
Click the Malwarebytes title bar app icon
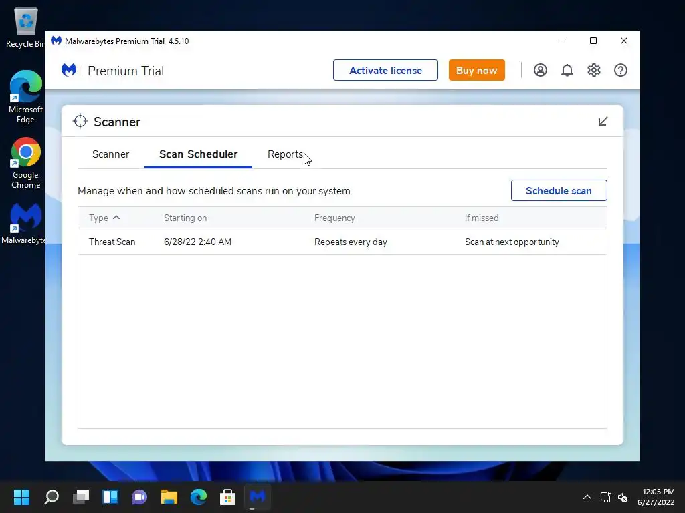56,41
